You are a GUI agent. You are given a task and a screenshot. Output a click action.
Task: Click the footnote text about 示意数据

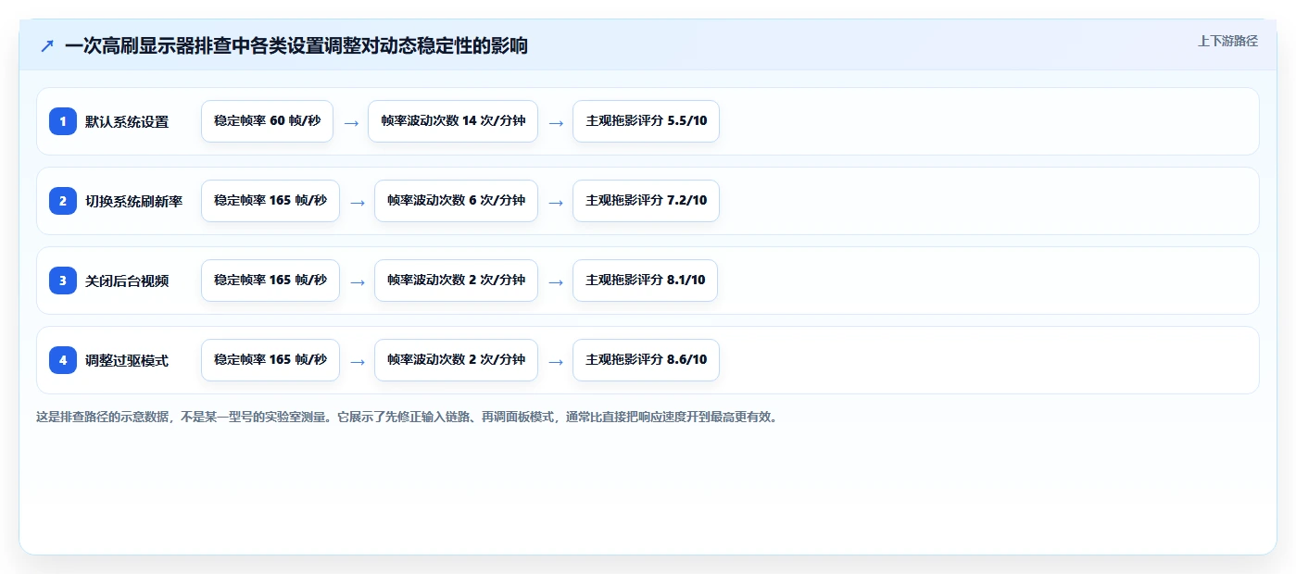coord(408,417)
